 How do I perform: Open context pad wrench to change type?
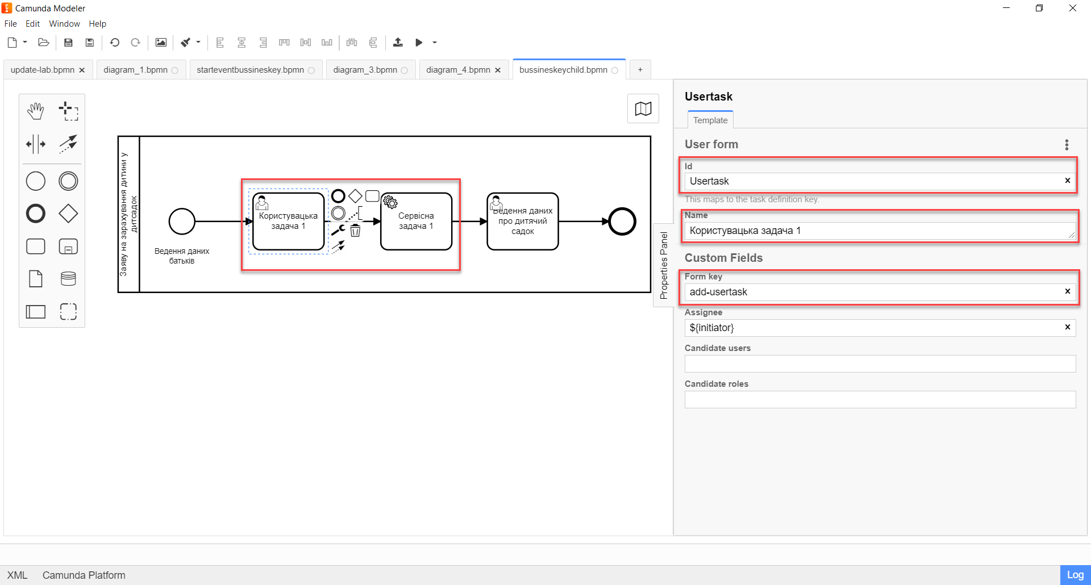point(338,230)
